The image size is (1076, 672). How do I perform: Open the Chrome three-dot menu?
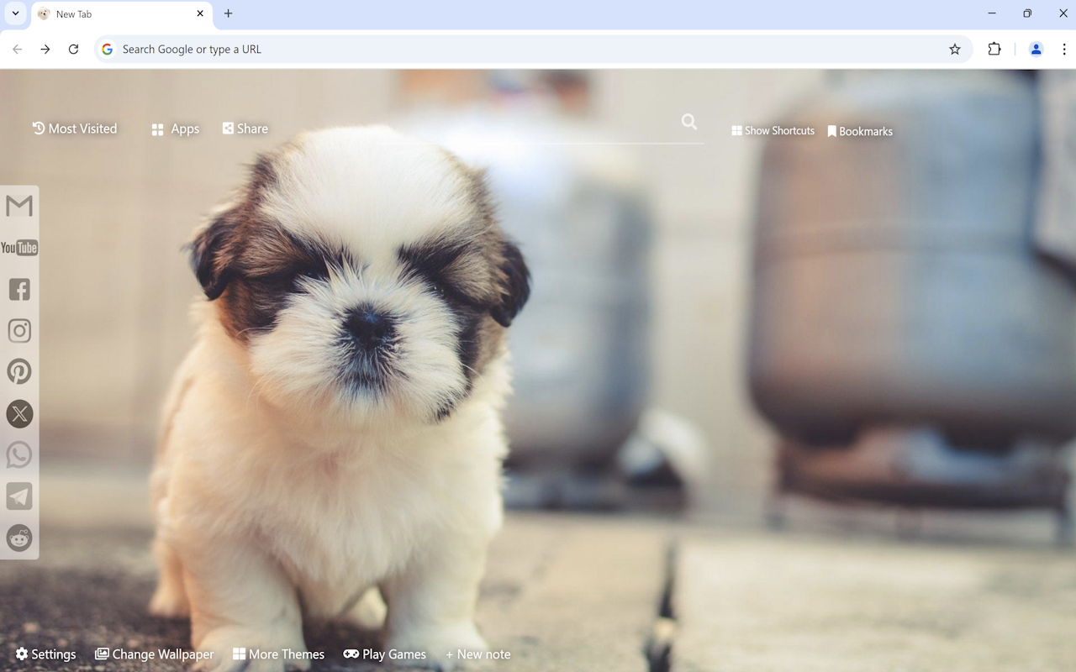(1063, 49)
